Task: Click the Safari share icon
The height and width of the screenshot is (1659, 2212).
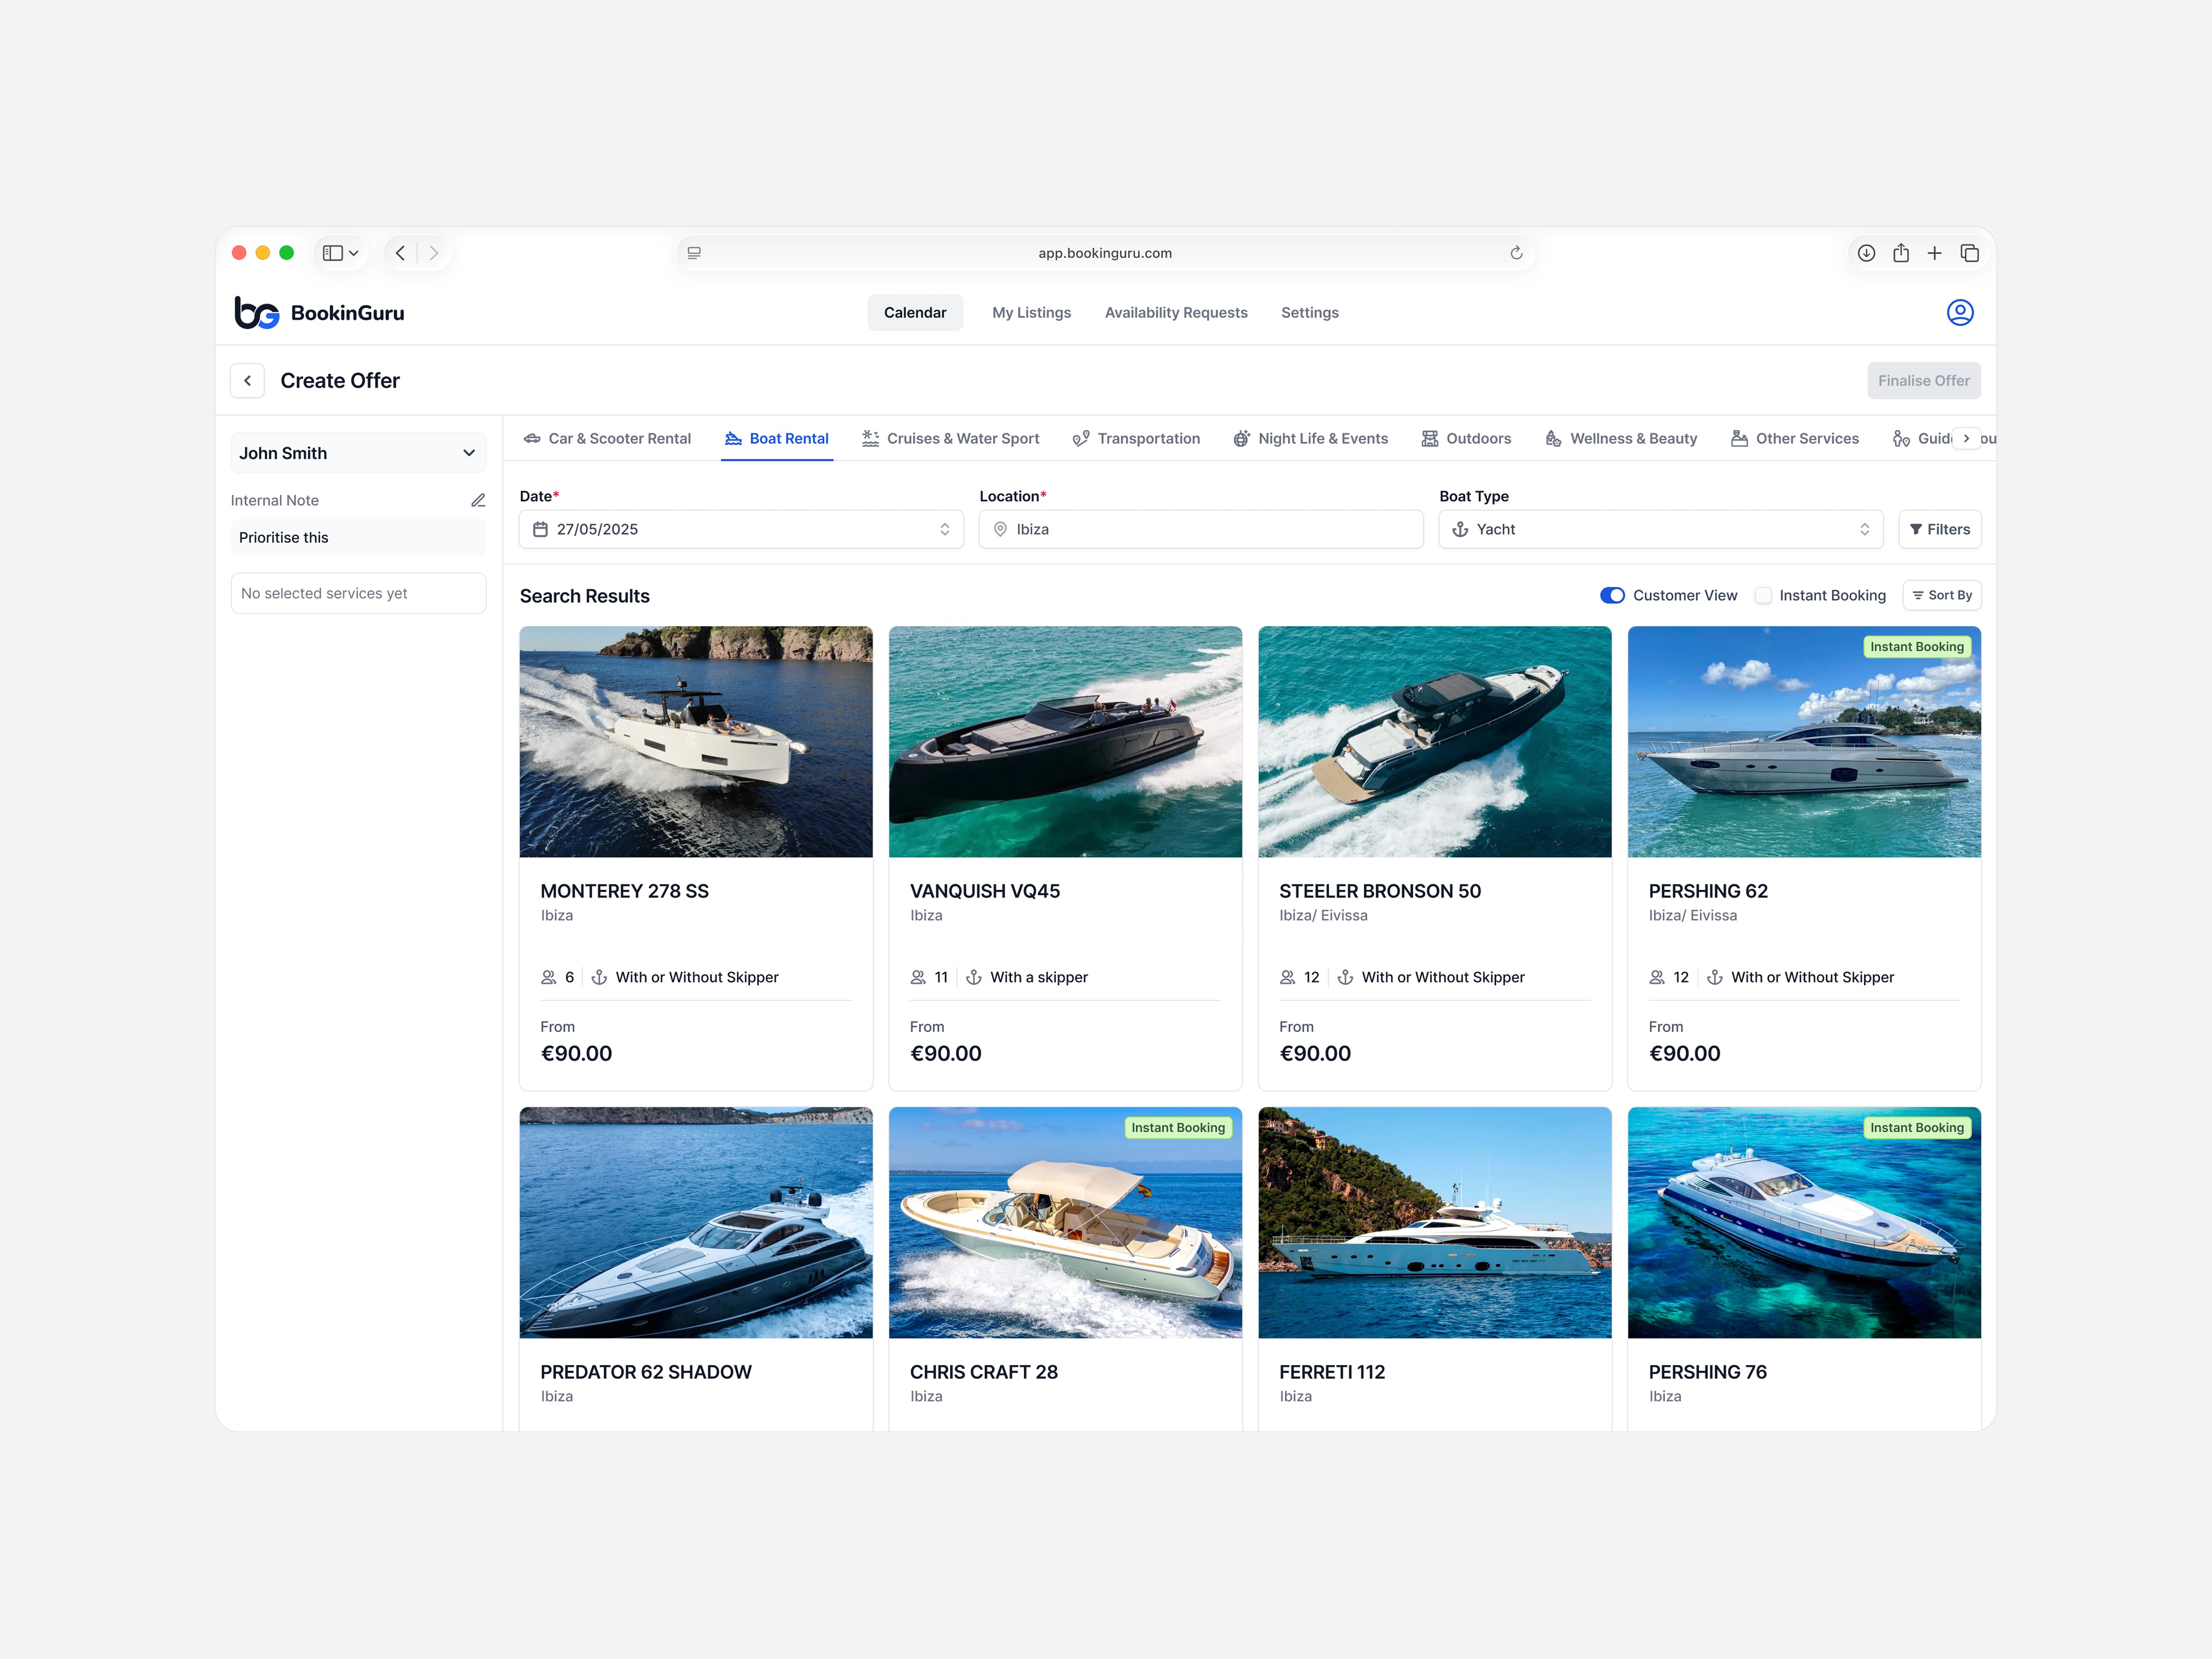Action: tap(1900, 253)
